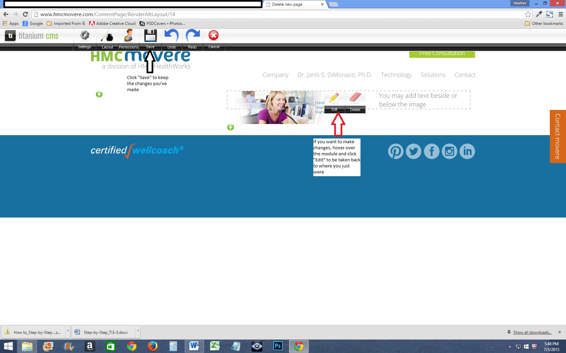Image resolution: width=566 pixels, height=353 pixels.
Task: Expand the How to_Step-by-Step download options
Action: pos(68,331)
